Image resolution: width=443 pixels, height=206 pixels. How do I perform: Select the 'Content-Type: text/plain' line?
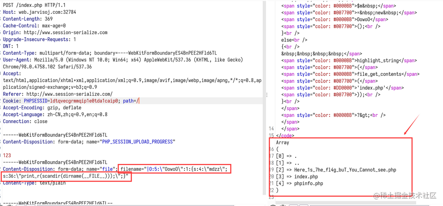coord(34,183)
